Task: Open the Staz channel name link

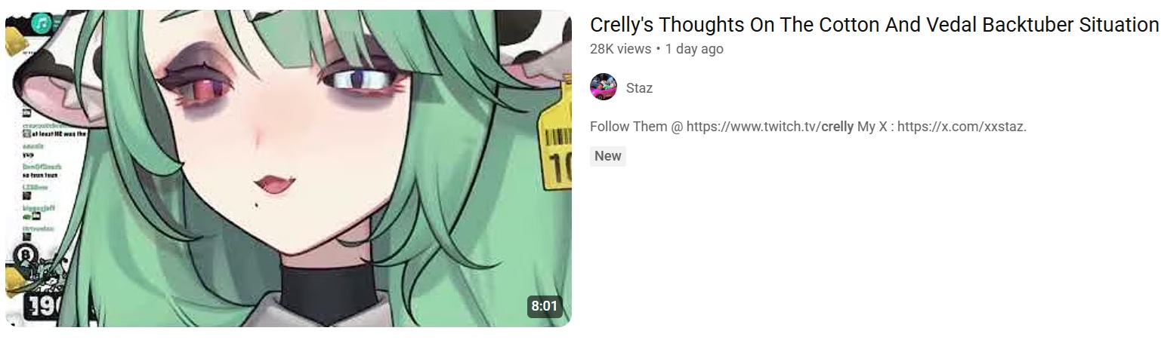Action: (x=639, y=88)
